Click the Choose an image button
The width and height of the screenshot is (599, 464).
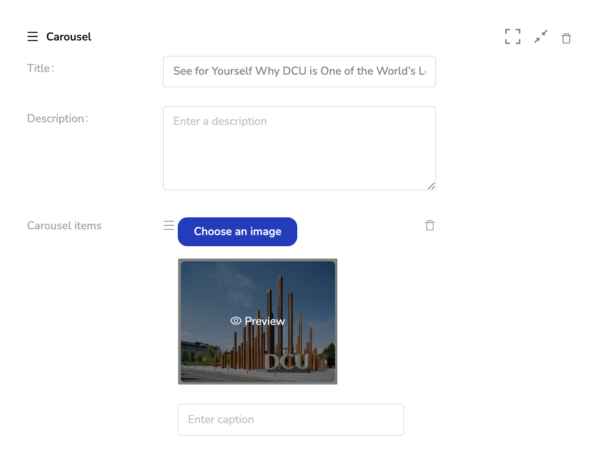point(237,232)
